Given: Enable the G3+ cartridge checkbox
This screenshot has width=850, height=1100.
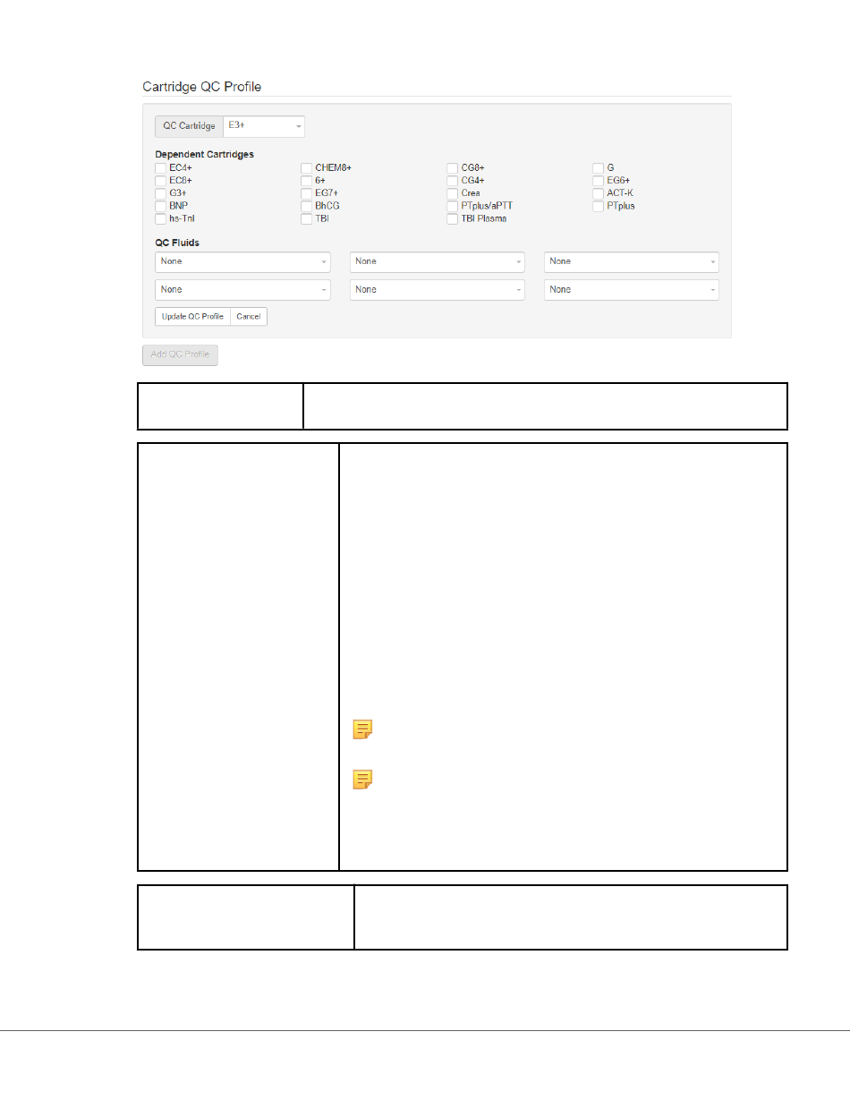Looking at the screenshot, I should pyautogui.click(x=161, y=193).
